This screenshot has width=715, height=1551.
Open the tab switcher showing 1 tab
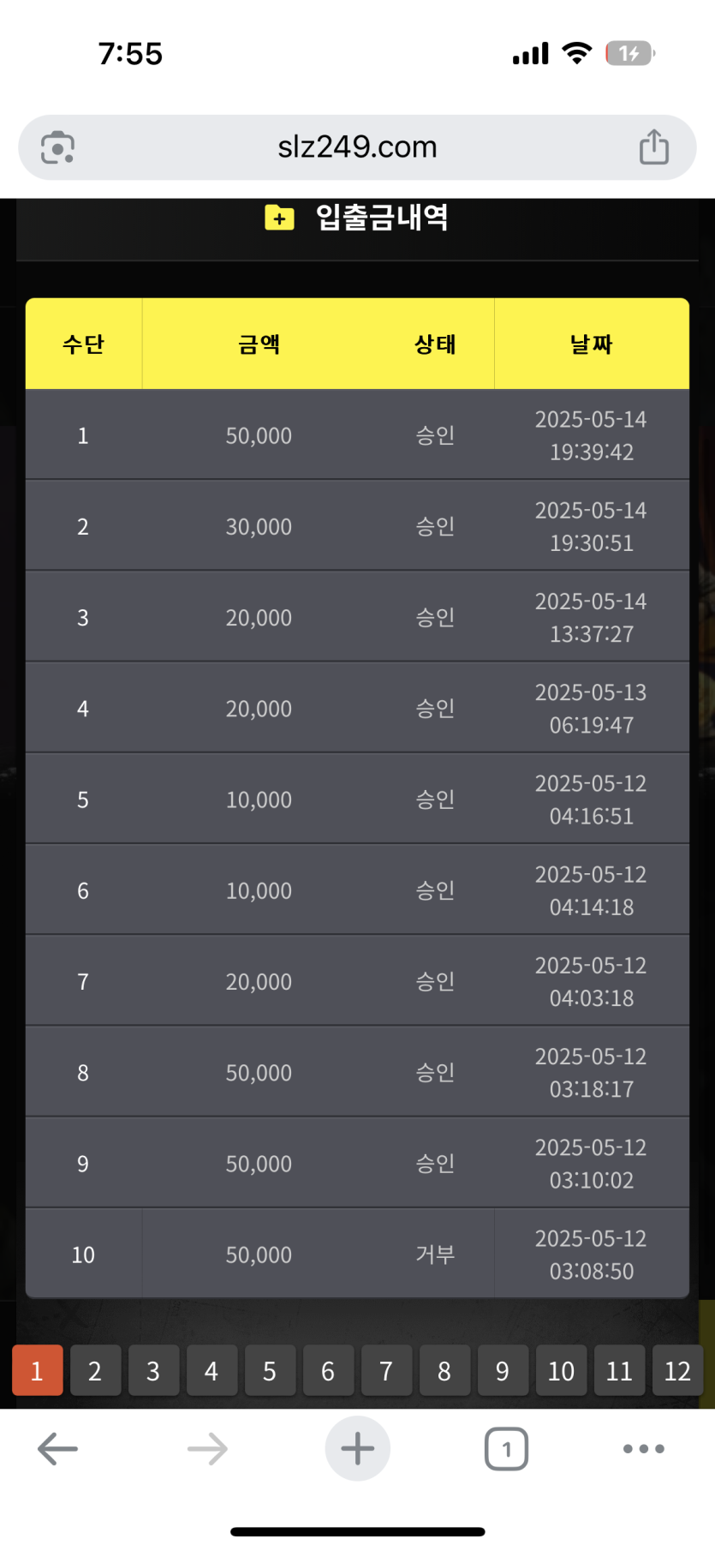pyautogui.click(x=506, y=1449)
